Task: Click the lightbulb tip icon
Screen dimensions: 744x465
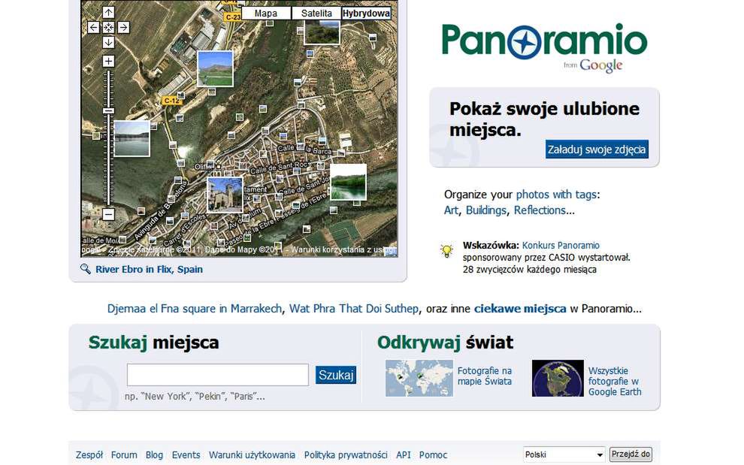Action: (x=446, y=251)
